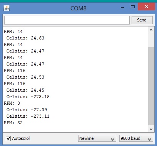Click the 'RPM: 0' output line
The image size is (157, 146).
click(12, 103)
